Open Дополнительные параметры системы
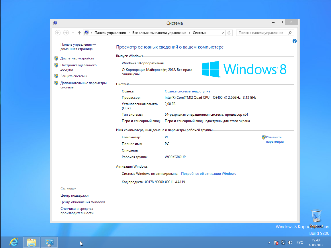331x248 pixels. tap(83, 85)
